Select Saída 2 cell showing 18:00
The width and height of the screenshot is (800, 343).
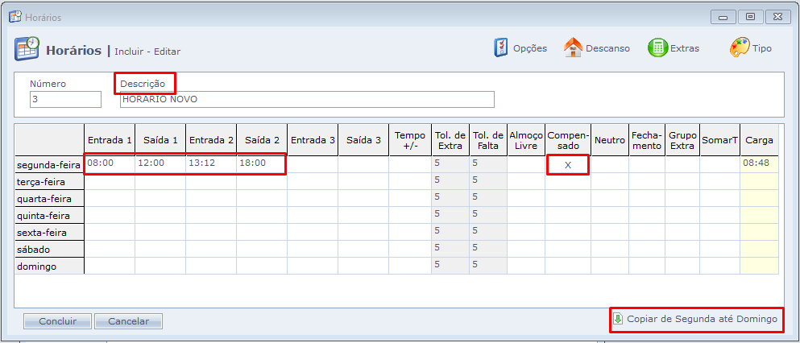261,163
